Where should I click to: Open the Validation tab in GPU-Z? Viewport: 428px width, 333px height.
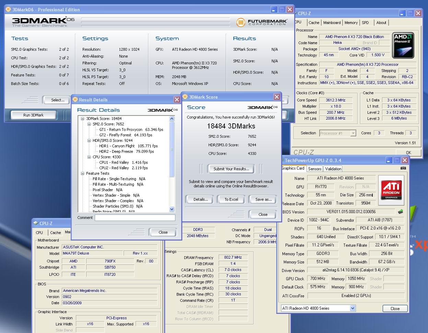tap(333, 169)
